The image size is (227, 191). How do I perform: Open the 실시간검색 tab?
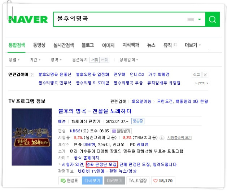(64, 45)
